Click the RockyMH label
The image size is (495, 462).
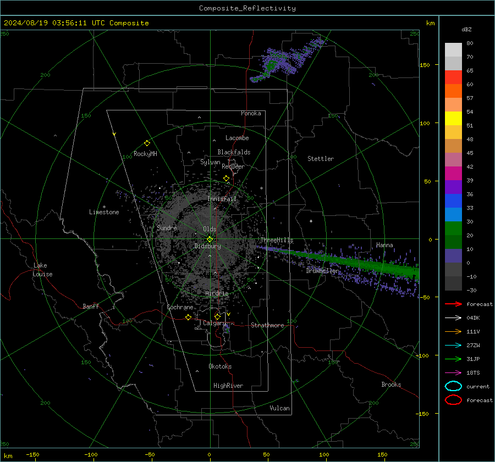(145, 154)
